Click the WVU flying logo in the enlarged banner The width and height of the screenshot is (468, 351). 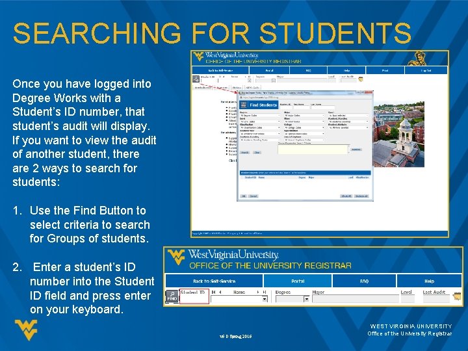pos(176,257)
